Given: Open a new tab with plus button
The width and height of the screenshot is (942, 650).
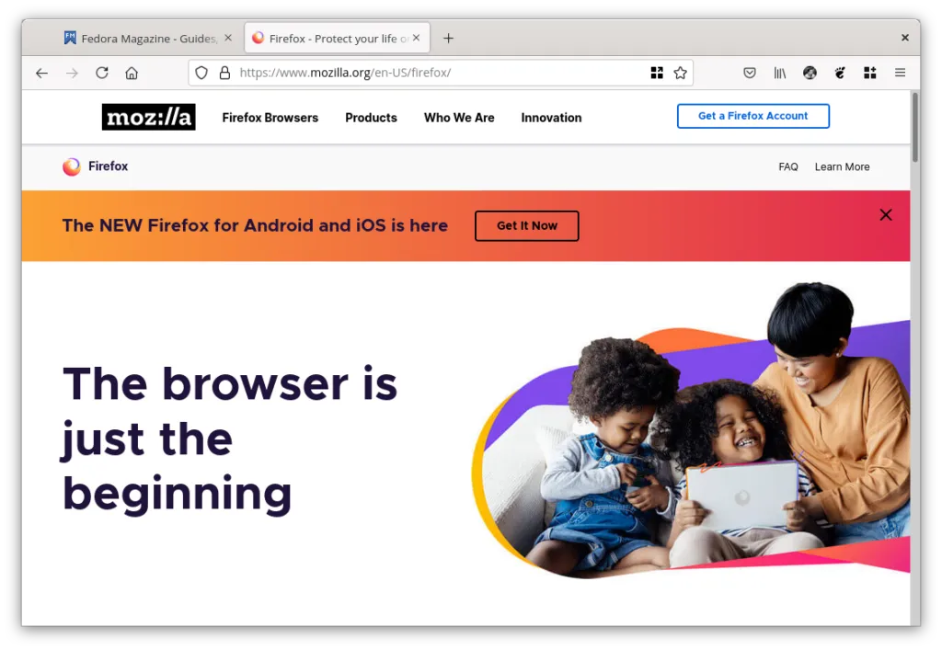Looking at the screenshot, I should [x=448, y=39].
